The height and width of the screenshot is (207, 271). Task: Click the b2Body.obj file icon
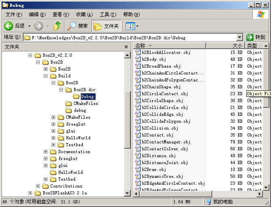click(x=138, y=59)
